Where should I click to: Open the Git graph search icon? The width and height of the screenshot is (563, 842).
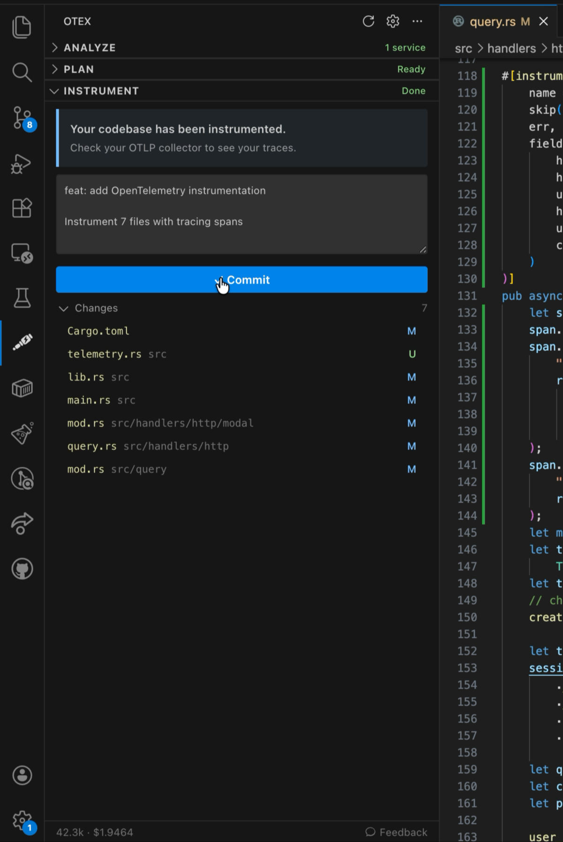coord(22,478)
